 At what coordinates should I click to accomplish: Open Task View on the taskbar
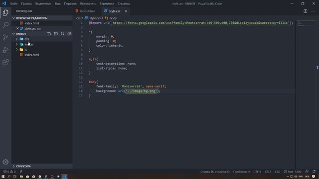pos(15,177)
